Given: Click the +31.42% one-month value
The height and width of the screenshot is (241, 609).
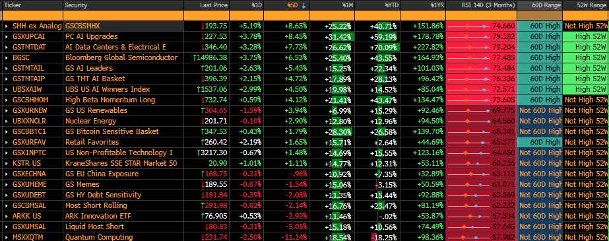Looking at the screenshot, I should tap(338, 36).
